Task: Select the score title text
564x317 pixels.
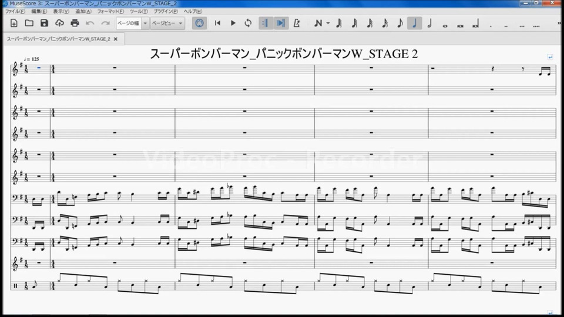Action: pyautogui.click(x=284, y=54)
